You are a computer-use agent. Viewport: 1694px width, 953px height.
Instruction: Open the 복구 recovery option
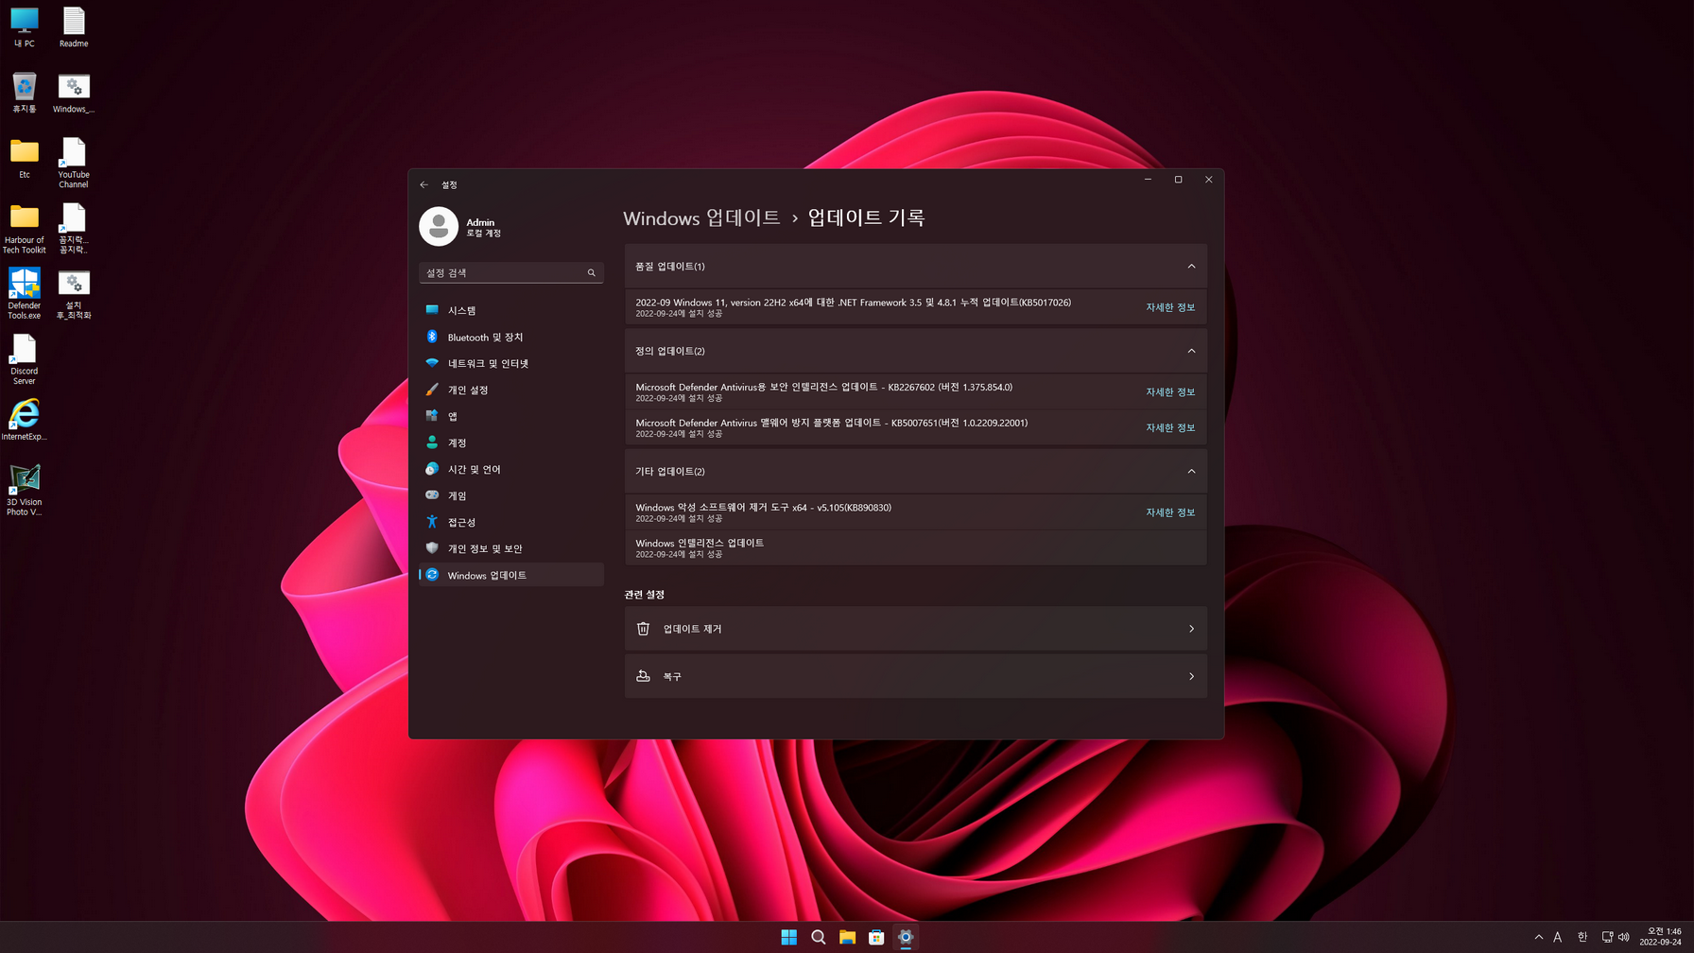click(x=915, y=676)
